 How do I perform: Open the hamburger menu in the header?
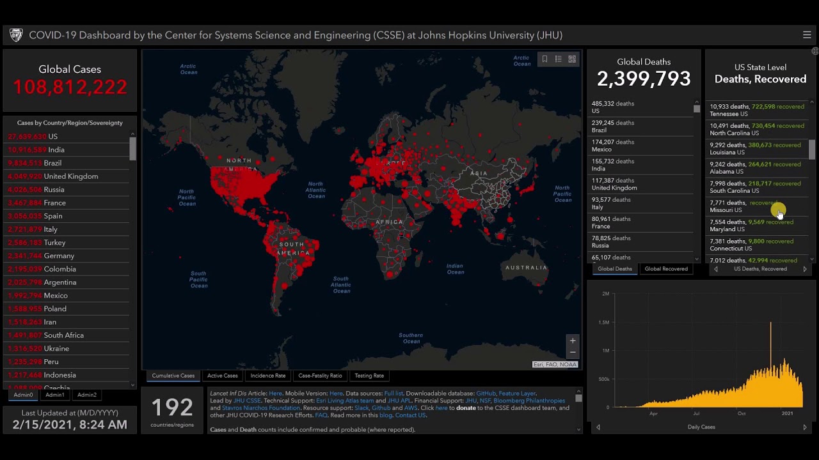coord(807,35)
